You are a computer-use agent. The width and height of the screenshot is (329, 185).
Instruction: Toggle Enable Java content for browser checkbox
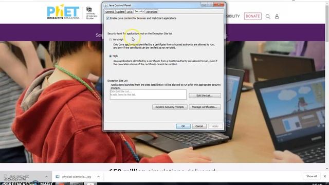108,18
